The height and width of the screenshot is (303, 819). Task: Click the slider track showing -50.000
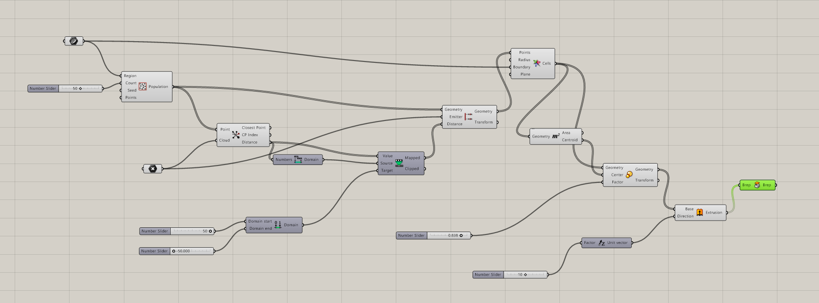[194, 251]
